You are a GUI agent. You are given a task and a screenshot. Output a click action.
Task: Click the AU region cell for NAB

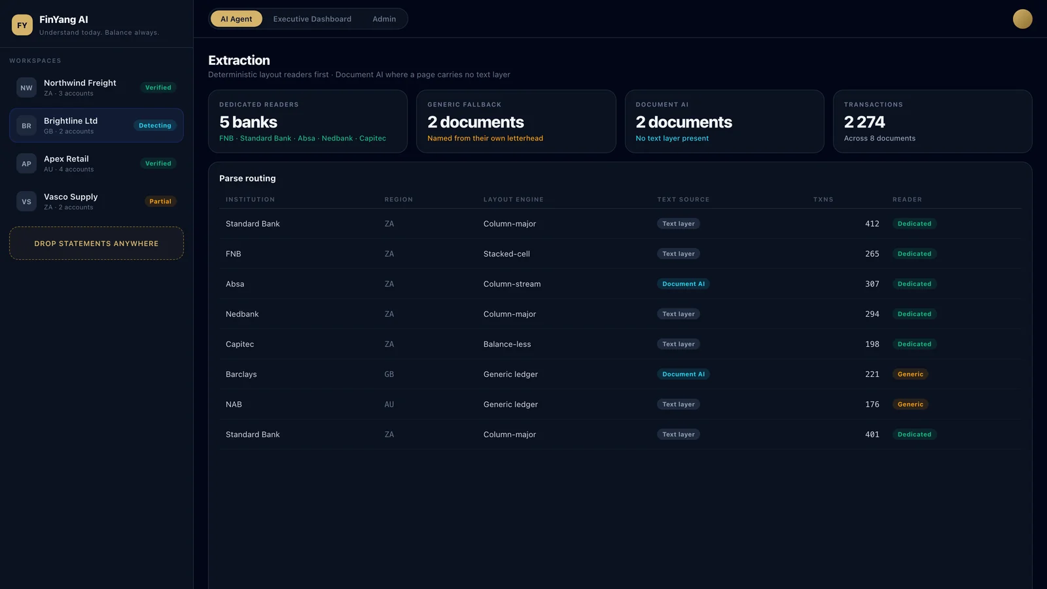[x=389, y=404]
